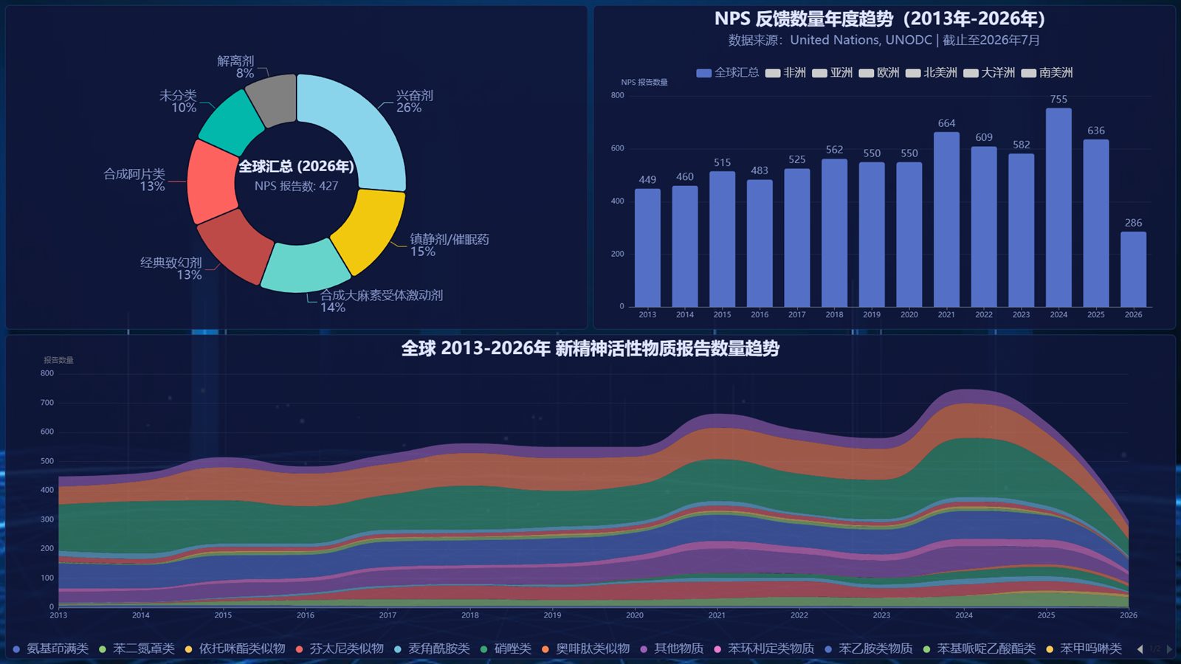Enable the 欧洲 legend series
Image resolution: width=1181 pixels, height=664 pixels.
point(878,72)
